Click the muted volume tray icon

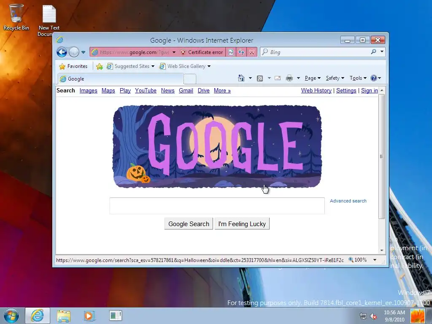(373, 316)
